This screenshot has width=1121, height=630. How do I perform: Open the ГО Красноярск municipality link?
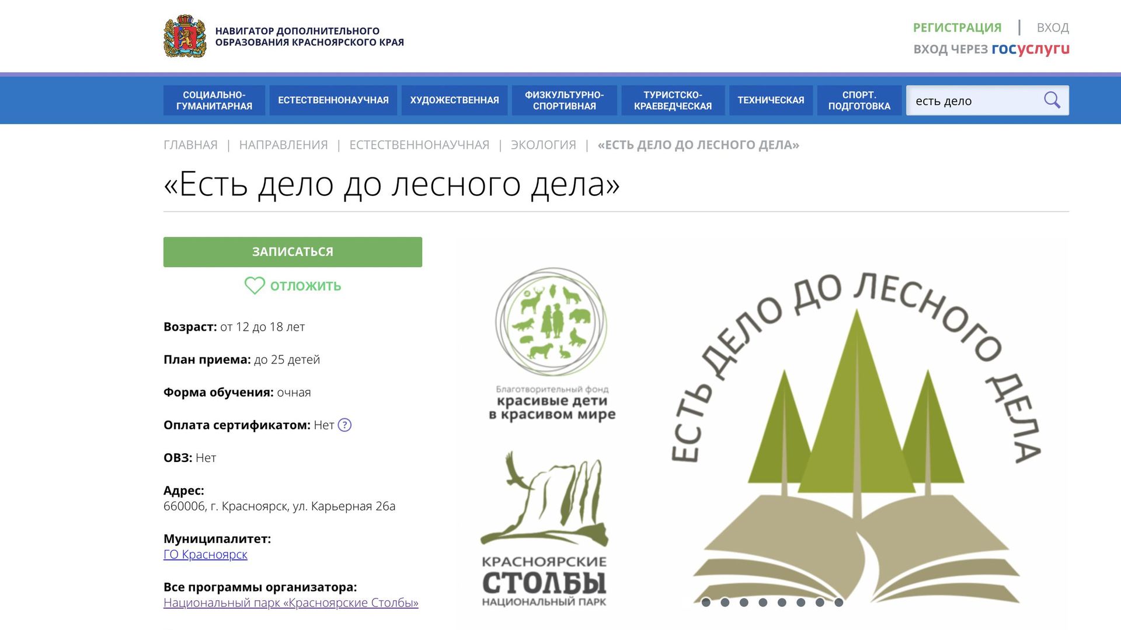pyautogui.click(x=206, y=554)
